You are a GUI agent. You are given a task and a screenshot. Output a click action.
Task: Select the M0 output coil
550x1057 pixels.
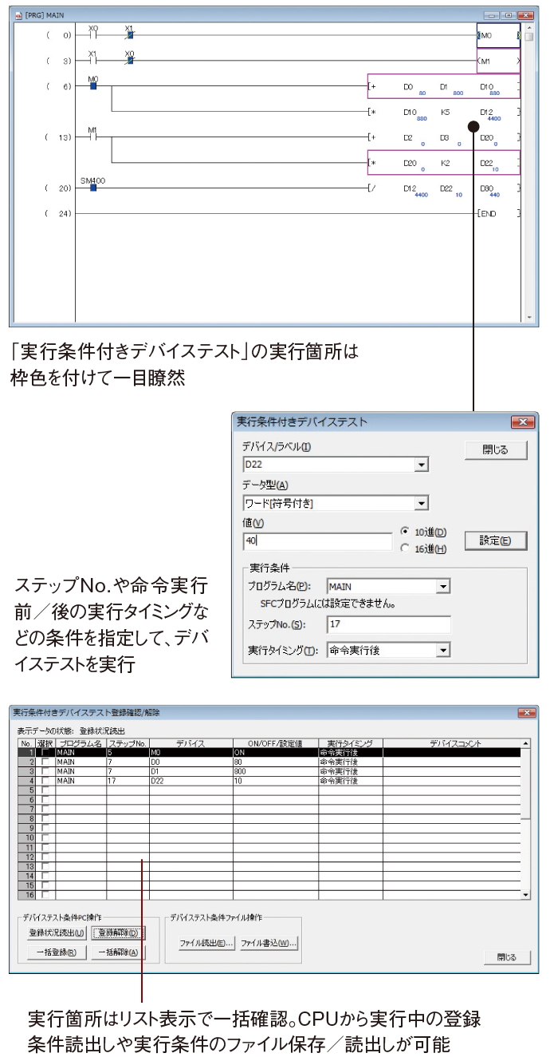[x=497, y=35]
